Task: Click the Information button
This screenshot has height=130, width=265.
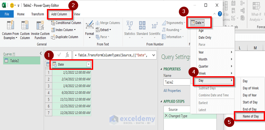Action: click(172, 37)
